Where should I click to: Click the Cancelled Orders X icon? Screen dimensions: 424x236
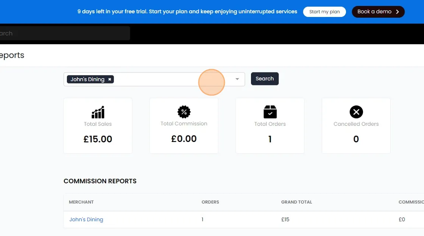tap(356, 112)
